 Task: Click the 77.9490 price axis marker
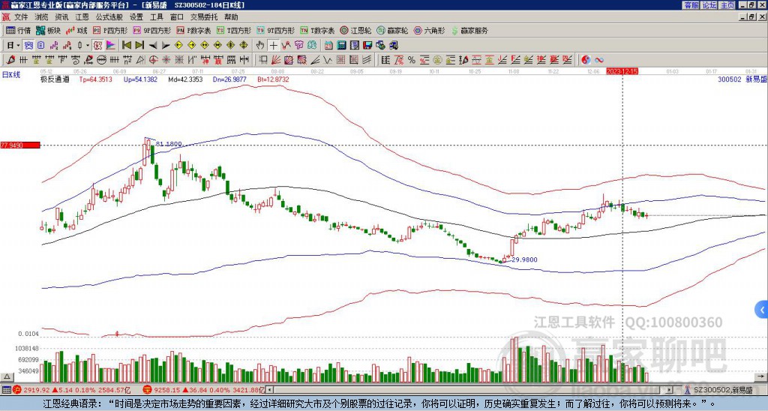20,145
